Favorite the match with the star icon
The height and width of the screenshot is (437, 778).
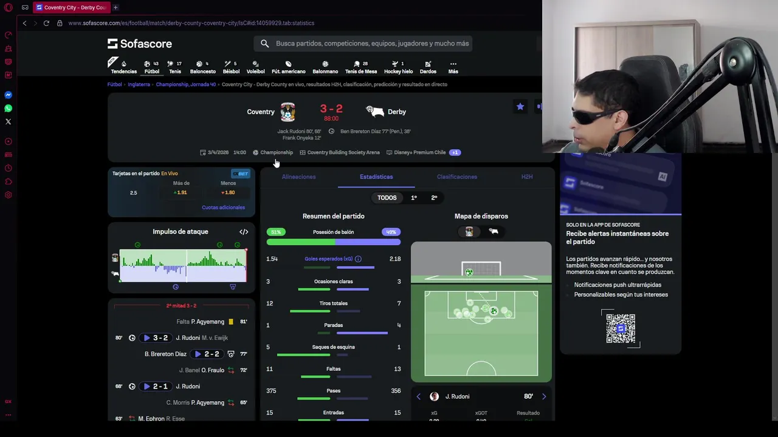pyautogui.click(x=520, y=107)
